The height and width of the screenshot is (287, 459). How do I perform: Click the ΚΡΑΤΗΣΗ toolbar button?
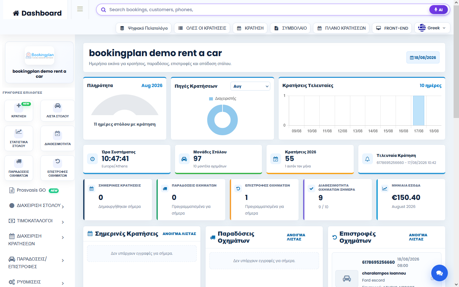pos(250,28)
